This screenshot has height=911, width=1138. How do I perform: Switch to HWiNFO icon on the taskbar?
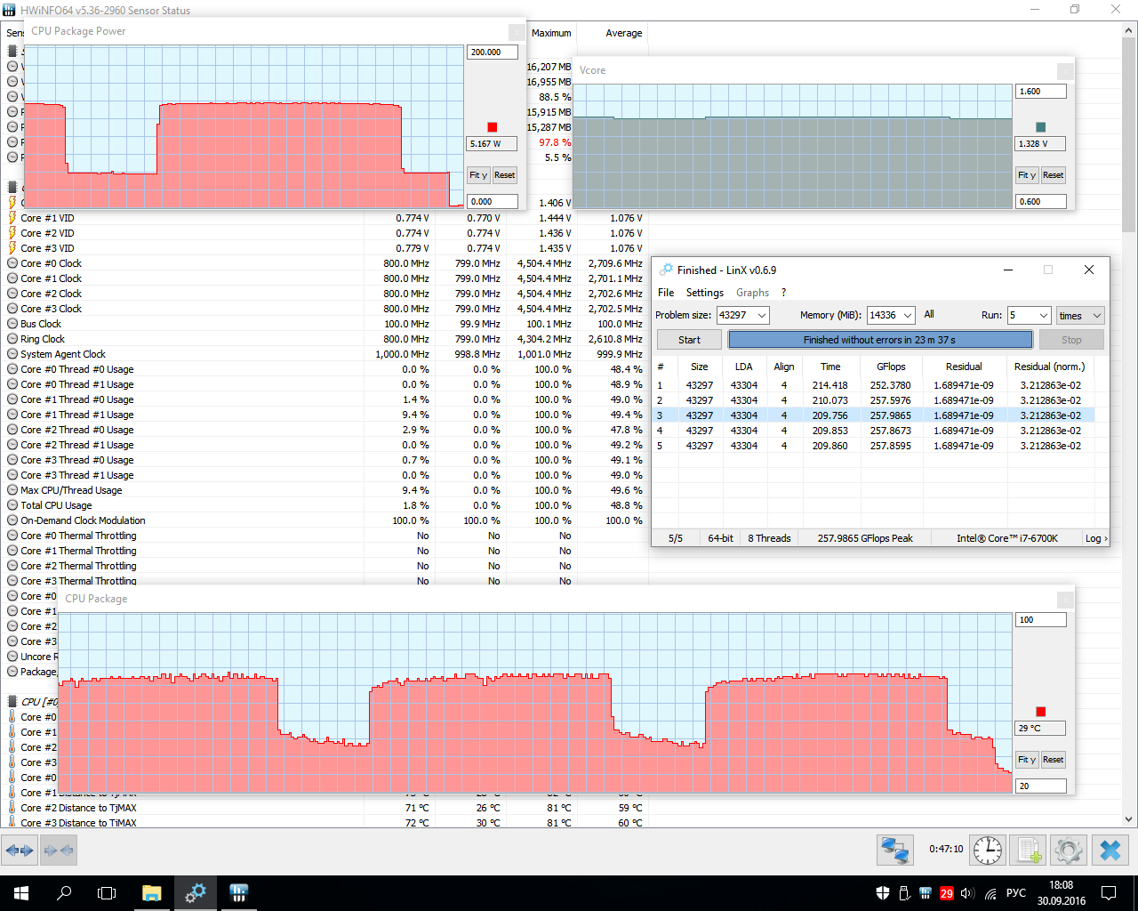coord(238,893)
